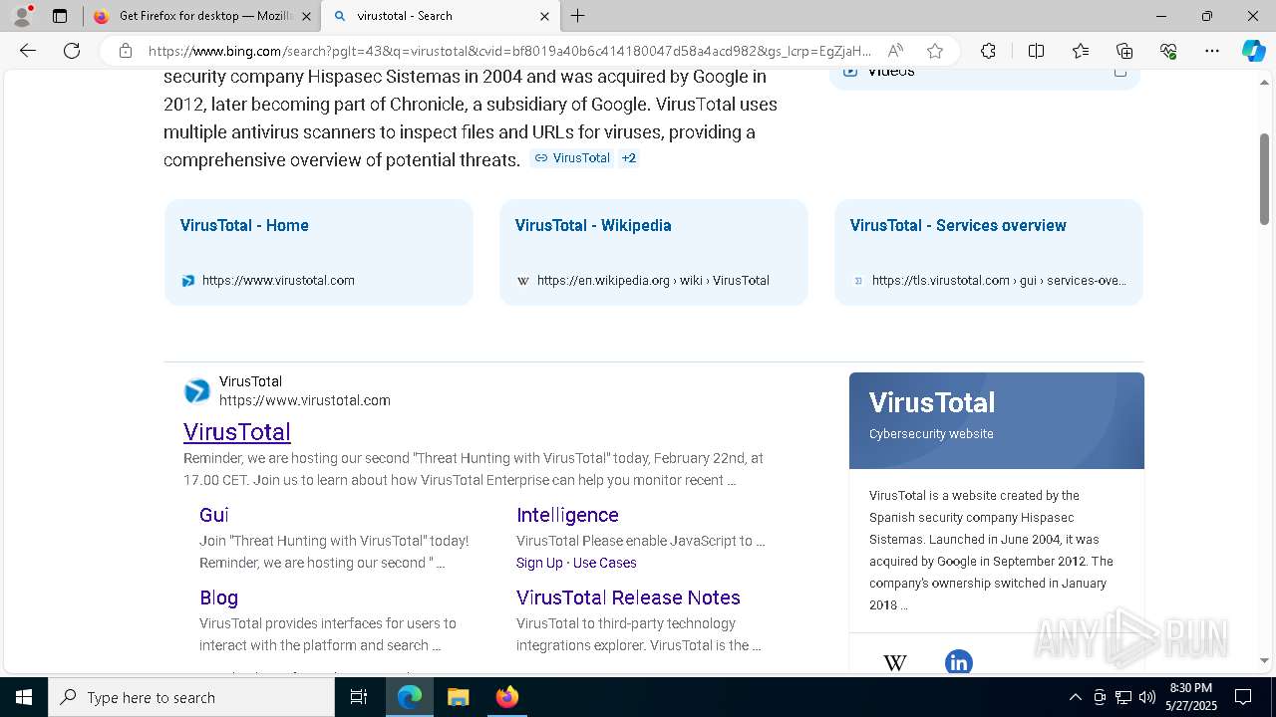This screenshot has width=1276, height=717.
Task: Open the volume speaker tray icon
Action: coord(1147,697)
